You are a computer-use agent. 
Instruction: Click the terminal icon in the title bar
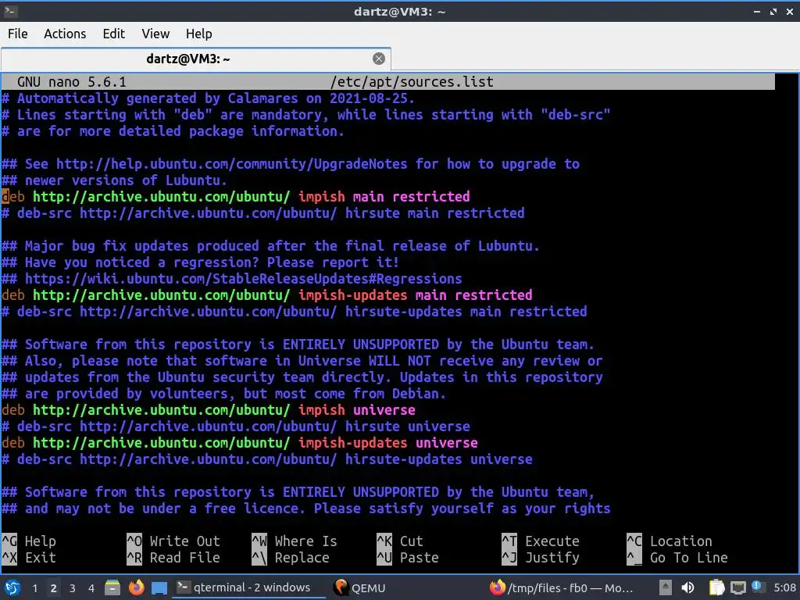(x=11, y=11)
